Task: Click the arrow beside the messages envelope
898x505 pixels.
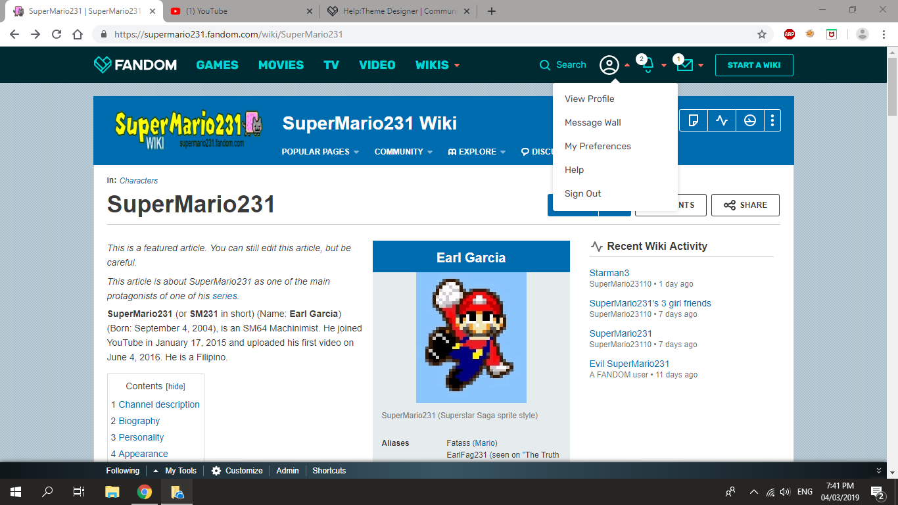Action: 701,65
